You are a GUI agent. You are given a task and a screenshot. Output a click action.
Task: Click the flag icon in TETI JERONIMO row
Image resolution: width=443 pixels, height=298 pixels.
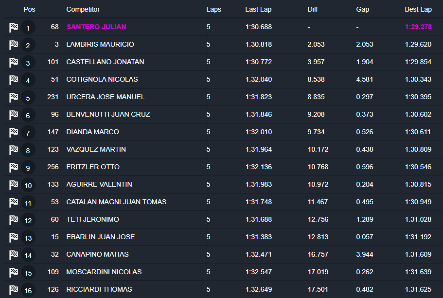(14, 220)
